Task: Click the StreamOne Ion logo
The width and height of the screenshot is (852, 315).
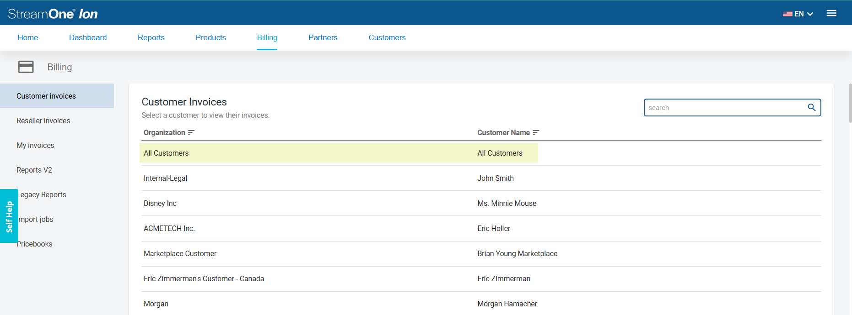Action: pos(53,14)
